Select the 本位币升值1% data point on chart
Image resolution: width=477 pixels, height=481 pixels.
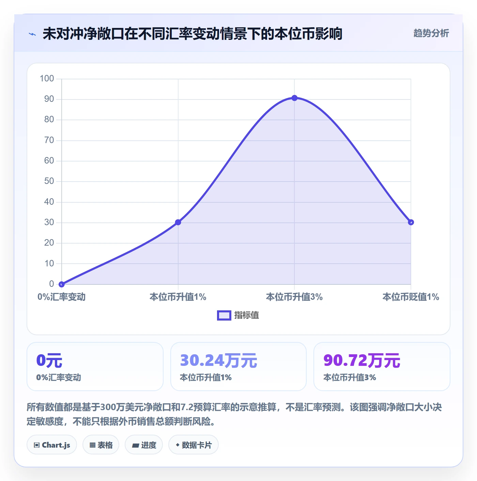point(178,222)
